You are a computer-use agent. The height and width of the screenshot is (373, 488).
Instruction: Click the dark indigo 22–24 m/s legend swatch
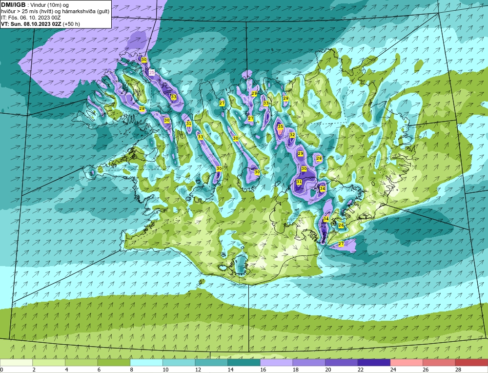tap(374, 362)
